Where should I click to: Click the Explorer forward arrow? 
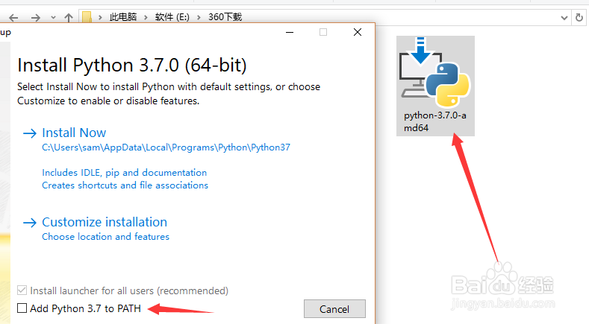coord(35,16)
